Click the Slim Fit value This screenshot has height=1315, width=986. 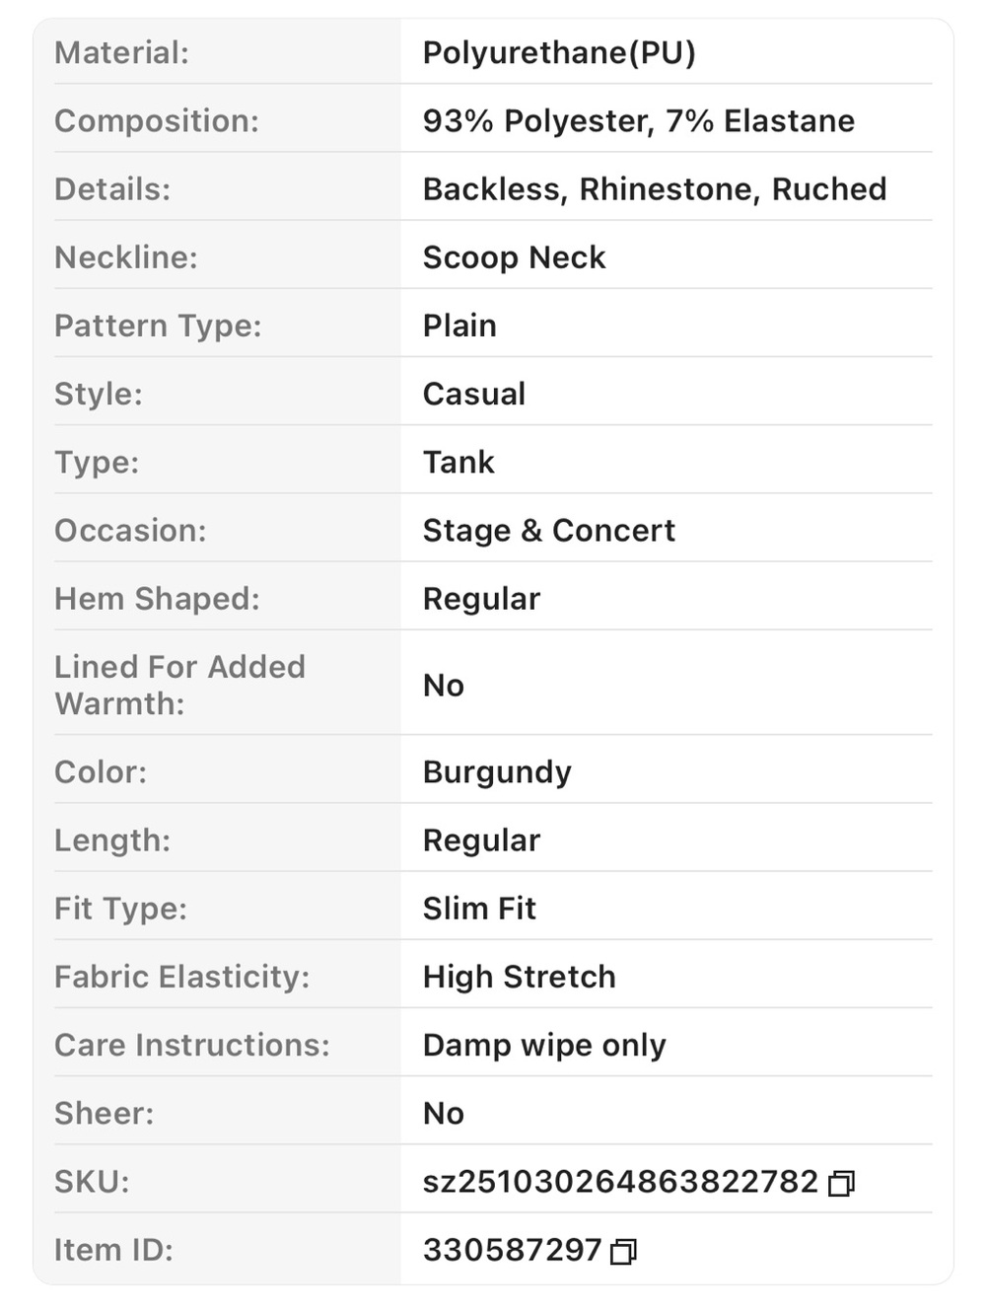pos(479,908)
